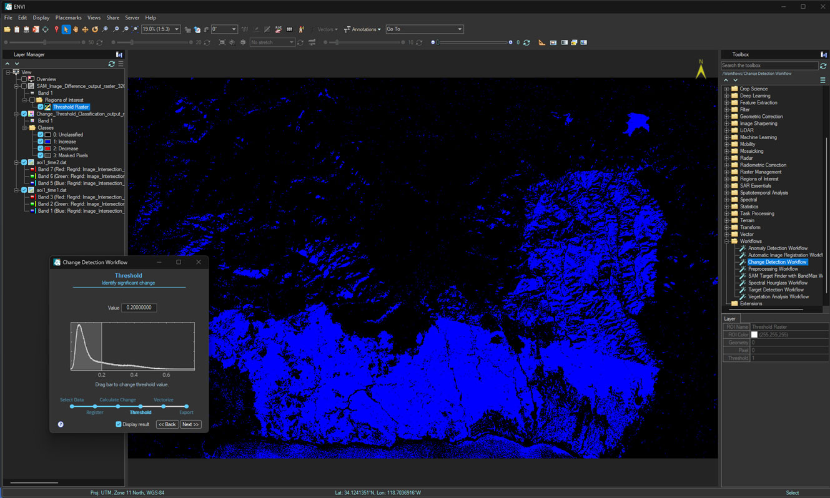The image size is (830, 498).
Task: Refresh the Layer Manager with refresh icon
Action: pyautogui.click(x=112, y=64)
